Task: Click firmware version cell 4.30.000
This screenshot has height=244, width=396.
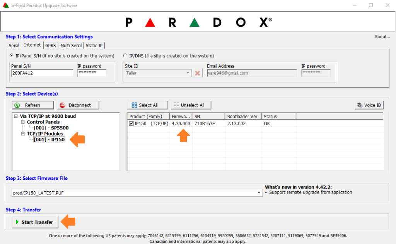Action: tap(181, 124)
